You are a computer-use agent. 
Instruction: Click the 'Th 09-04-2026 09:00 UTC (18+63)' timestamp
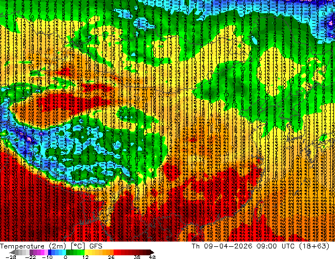point(260,246)
